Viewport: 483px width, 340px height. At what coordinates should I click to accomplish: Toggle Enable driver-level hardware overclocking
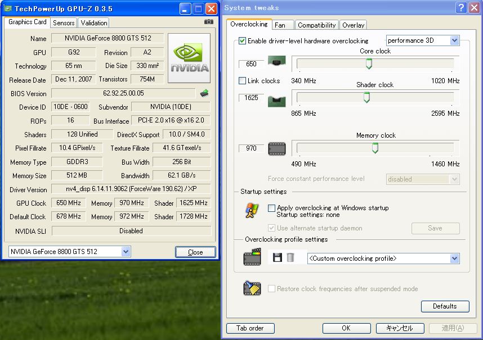click(x=242, y=40)
